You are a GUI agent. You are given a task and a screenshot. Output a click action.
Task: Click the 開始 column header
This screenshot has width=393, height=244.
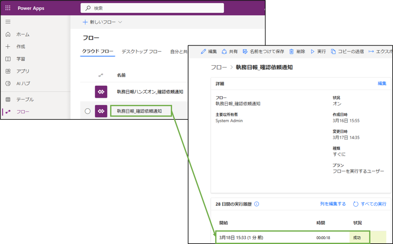point(224,223)
